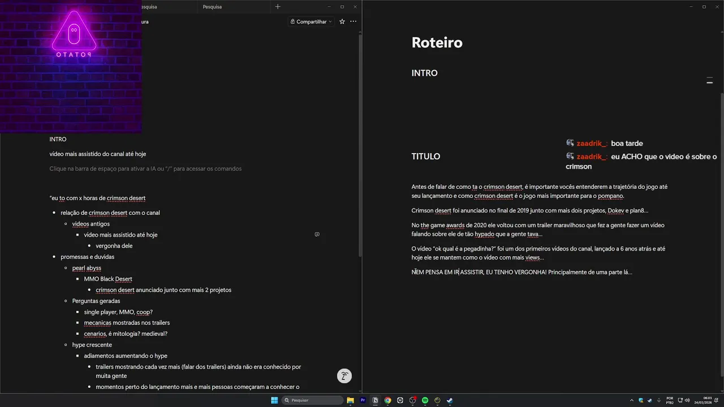724x407 pixels.
Task: Open Adobe Premiere Pro from the taskbar
Action: point(363,400)
